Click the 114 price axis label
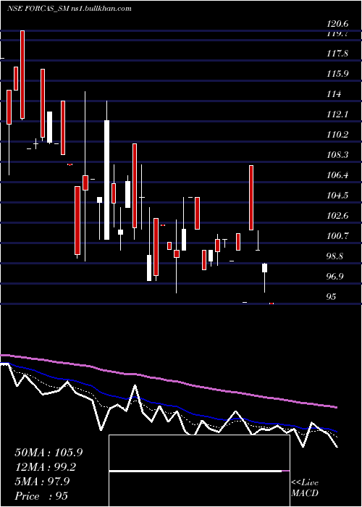The width and height of the screenshot is (362, 507). tap(334, 94)
